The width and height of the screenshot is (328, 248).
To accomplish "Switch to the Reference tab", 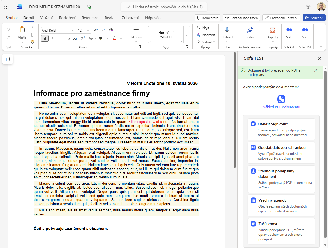I will (90, 18).
